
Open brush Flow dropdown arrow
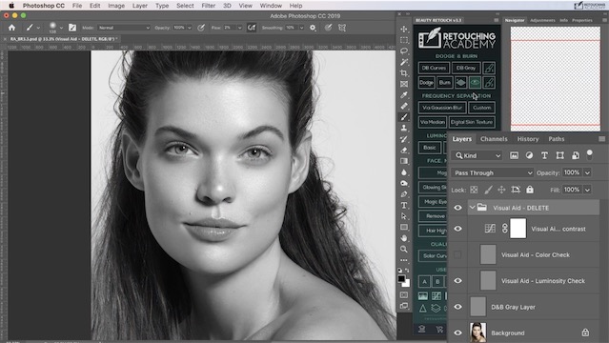click(x=239, y=28)
